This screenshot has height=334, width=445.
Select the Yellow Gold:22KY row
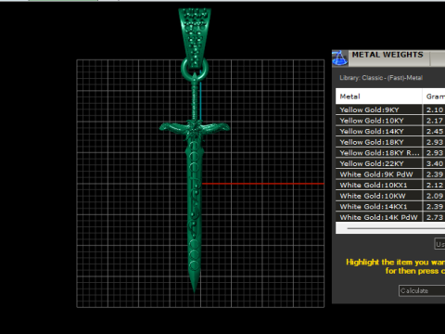[x=390, y=163]
